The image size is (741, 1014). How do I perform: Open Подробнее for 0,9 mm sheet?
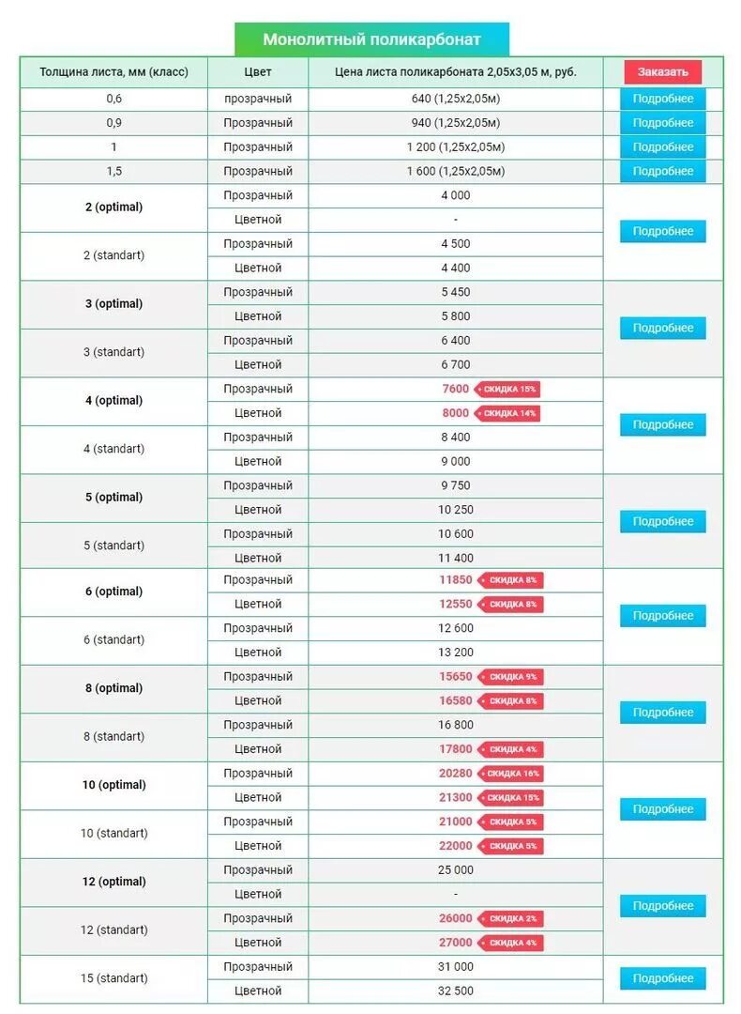pos(662,123)
